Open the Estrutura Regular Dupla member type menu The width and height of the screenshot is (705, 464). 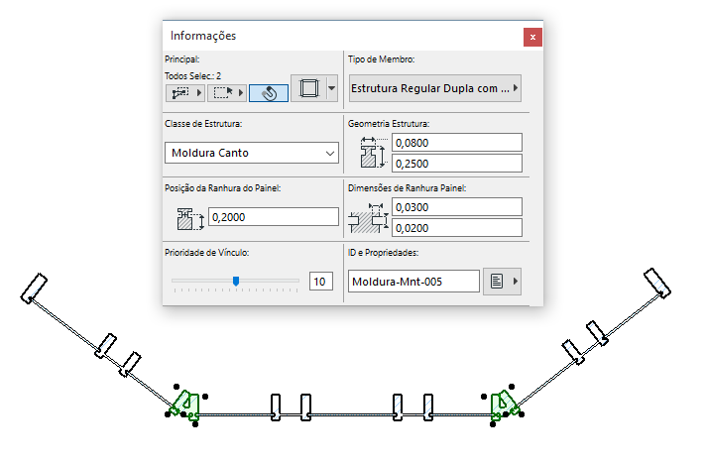click(x=434, y=88)
